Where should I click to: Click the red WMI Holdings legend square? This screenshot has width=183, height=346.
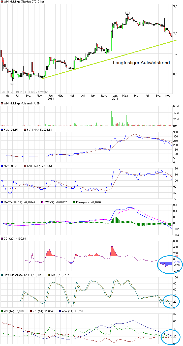2,2
